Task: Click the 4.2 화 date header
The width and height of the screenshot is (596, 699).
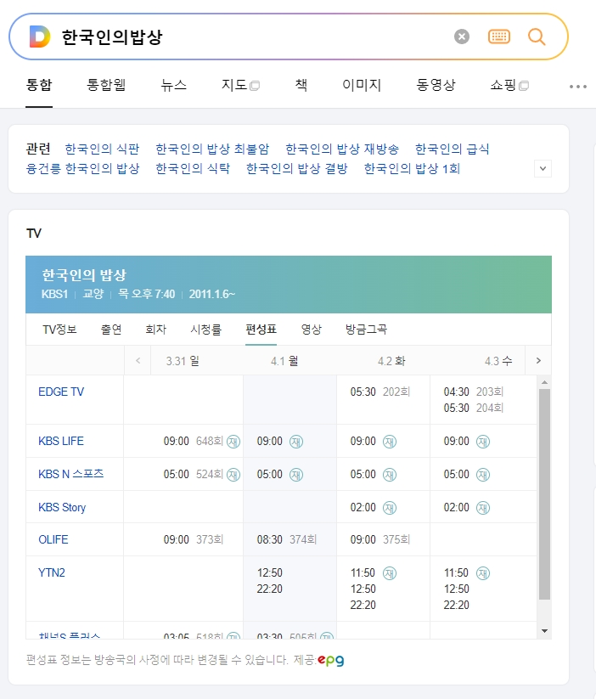Action: pyautogui.click(x=391, y=361)
